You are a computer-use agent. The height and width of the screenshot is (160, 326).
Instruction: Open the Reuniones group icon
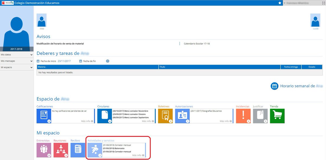61,150
